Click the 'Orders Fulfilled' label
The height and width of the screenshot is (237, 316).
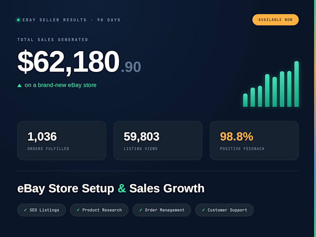tap(48, 149)
